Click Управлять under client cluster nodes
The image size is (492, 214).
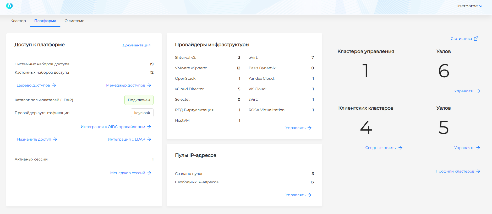tap(464, 148)
